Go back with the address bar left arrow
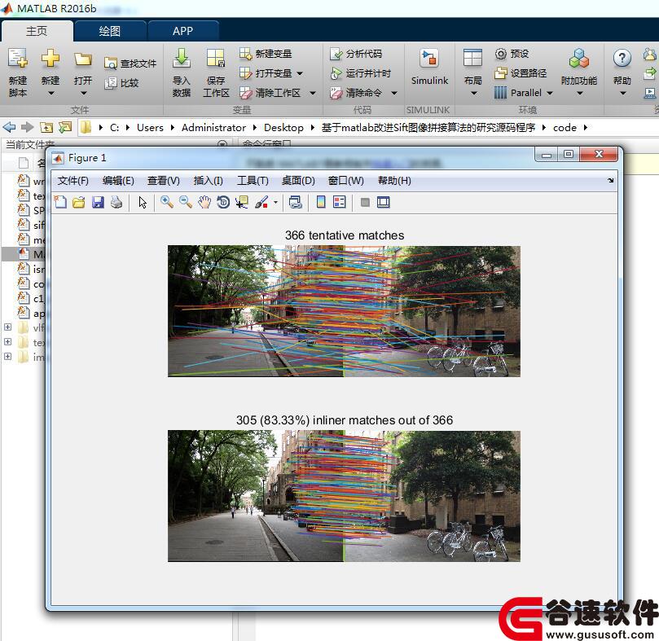Viewport: 659px width, 641px height. pos(9,127)
